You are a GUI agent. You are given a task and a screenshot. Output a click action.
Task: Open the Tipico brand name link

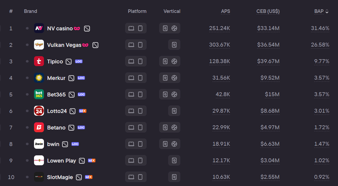point(55,61)
